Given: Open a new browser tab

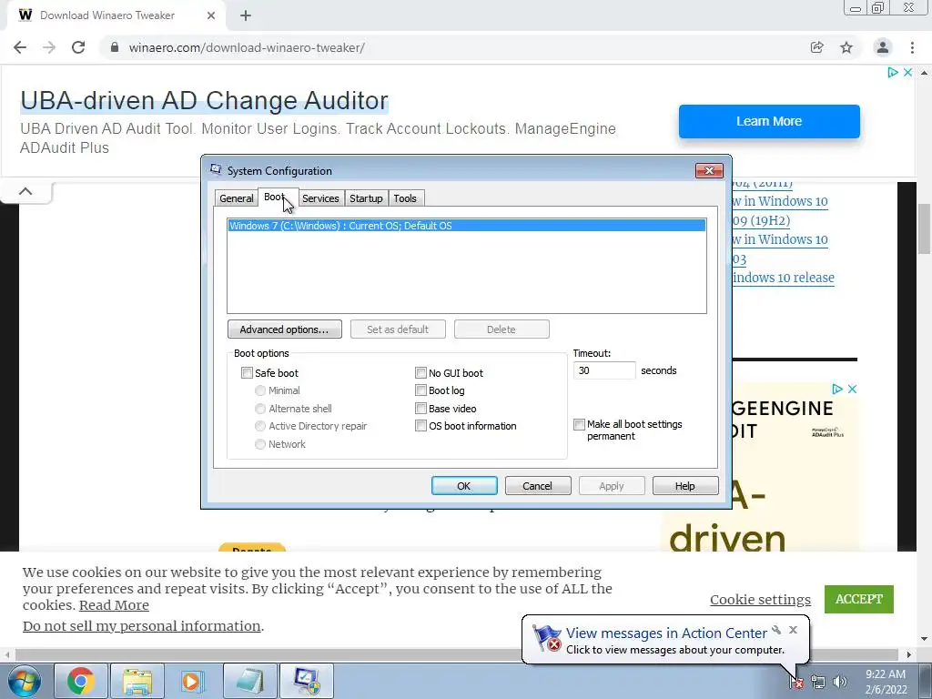Looking at the screenshot, I should pos(246,15).
